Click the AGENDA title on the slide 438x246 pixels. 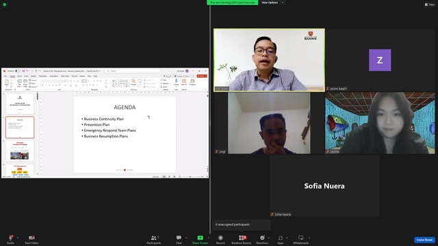tap(125, 107)
